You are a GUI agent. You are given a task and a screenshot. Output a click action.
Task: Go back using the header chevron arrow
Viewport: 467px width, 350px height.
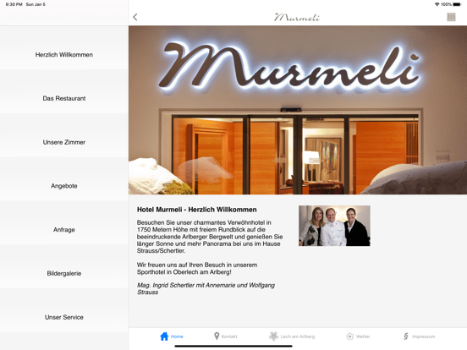[135, 17]
